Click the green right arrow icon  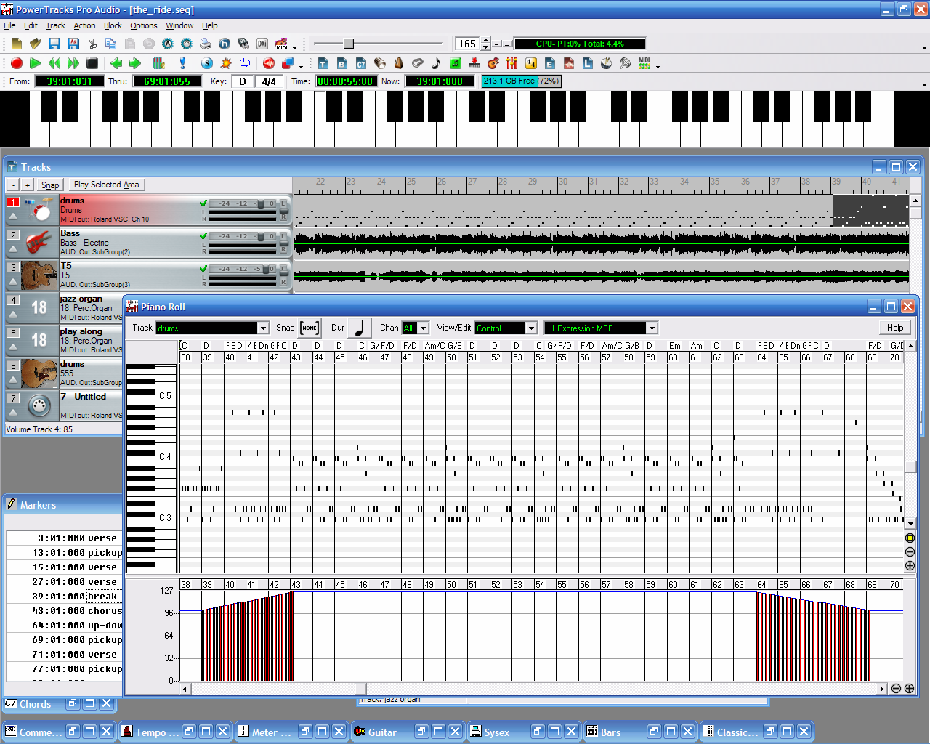(x=135, y=63)
